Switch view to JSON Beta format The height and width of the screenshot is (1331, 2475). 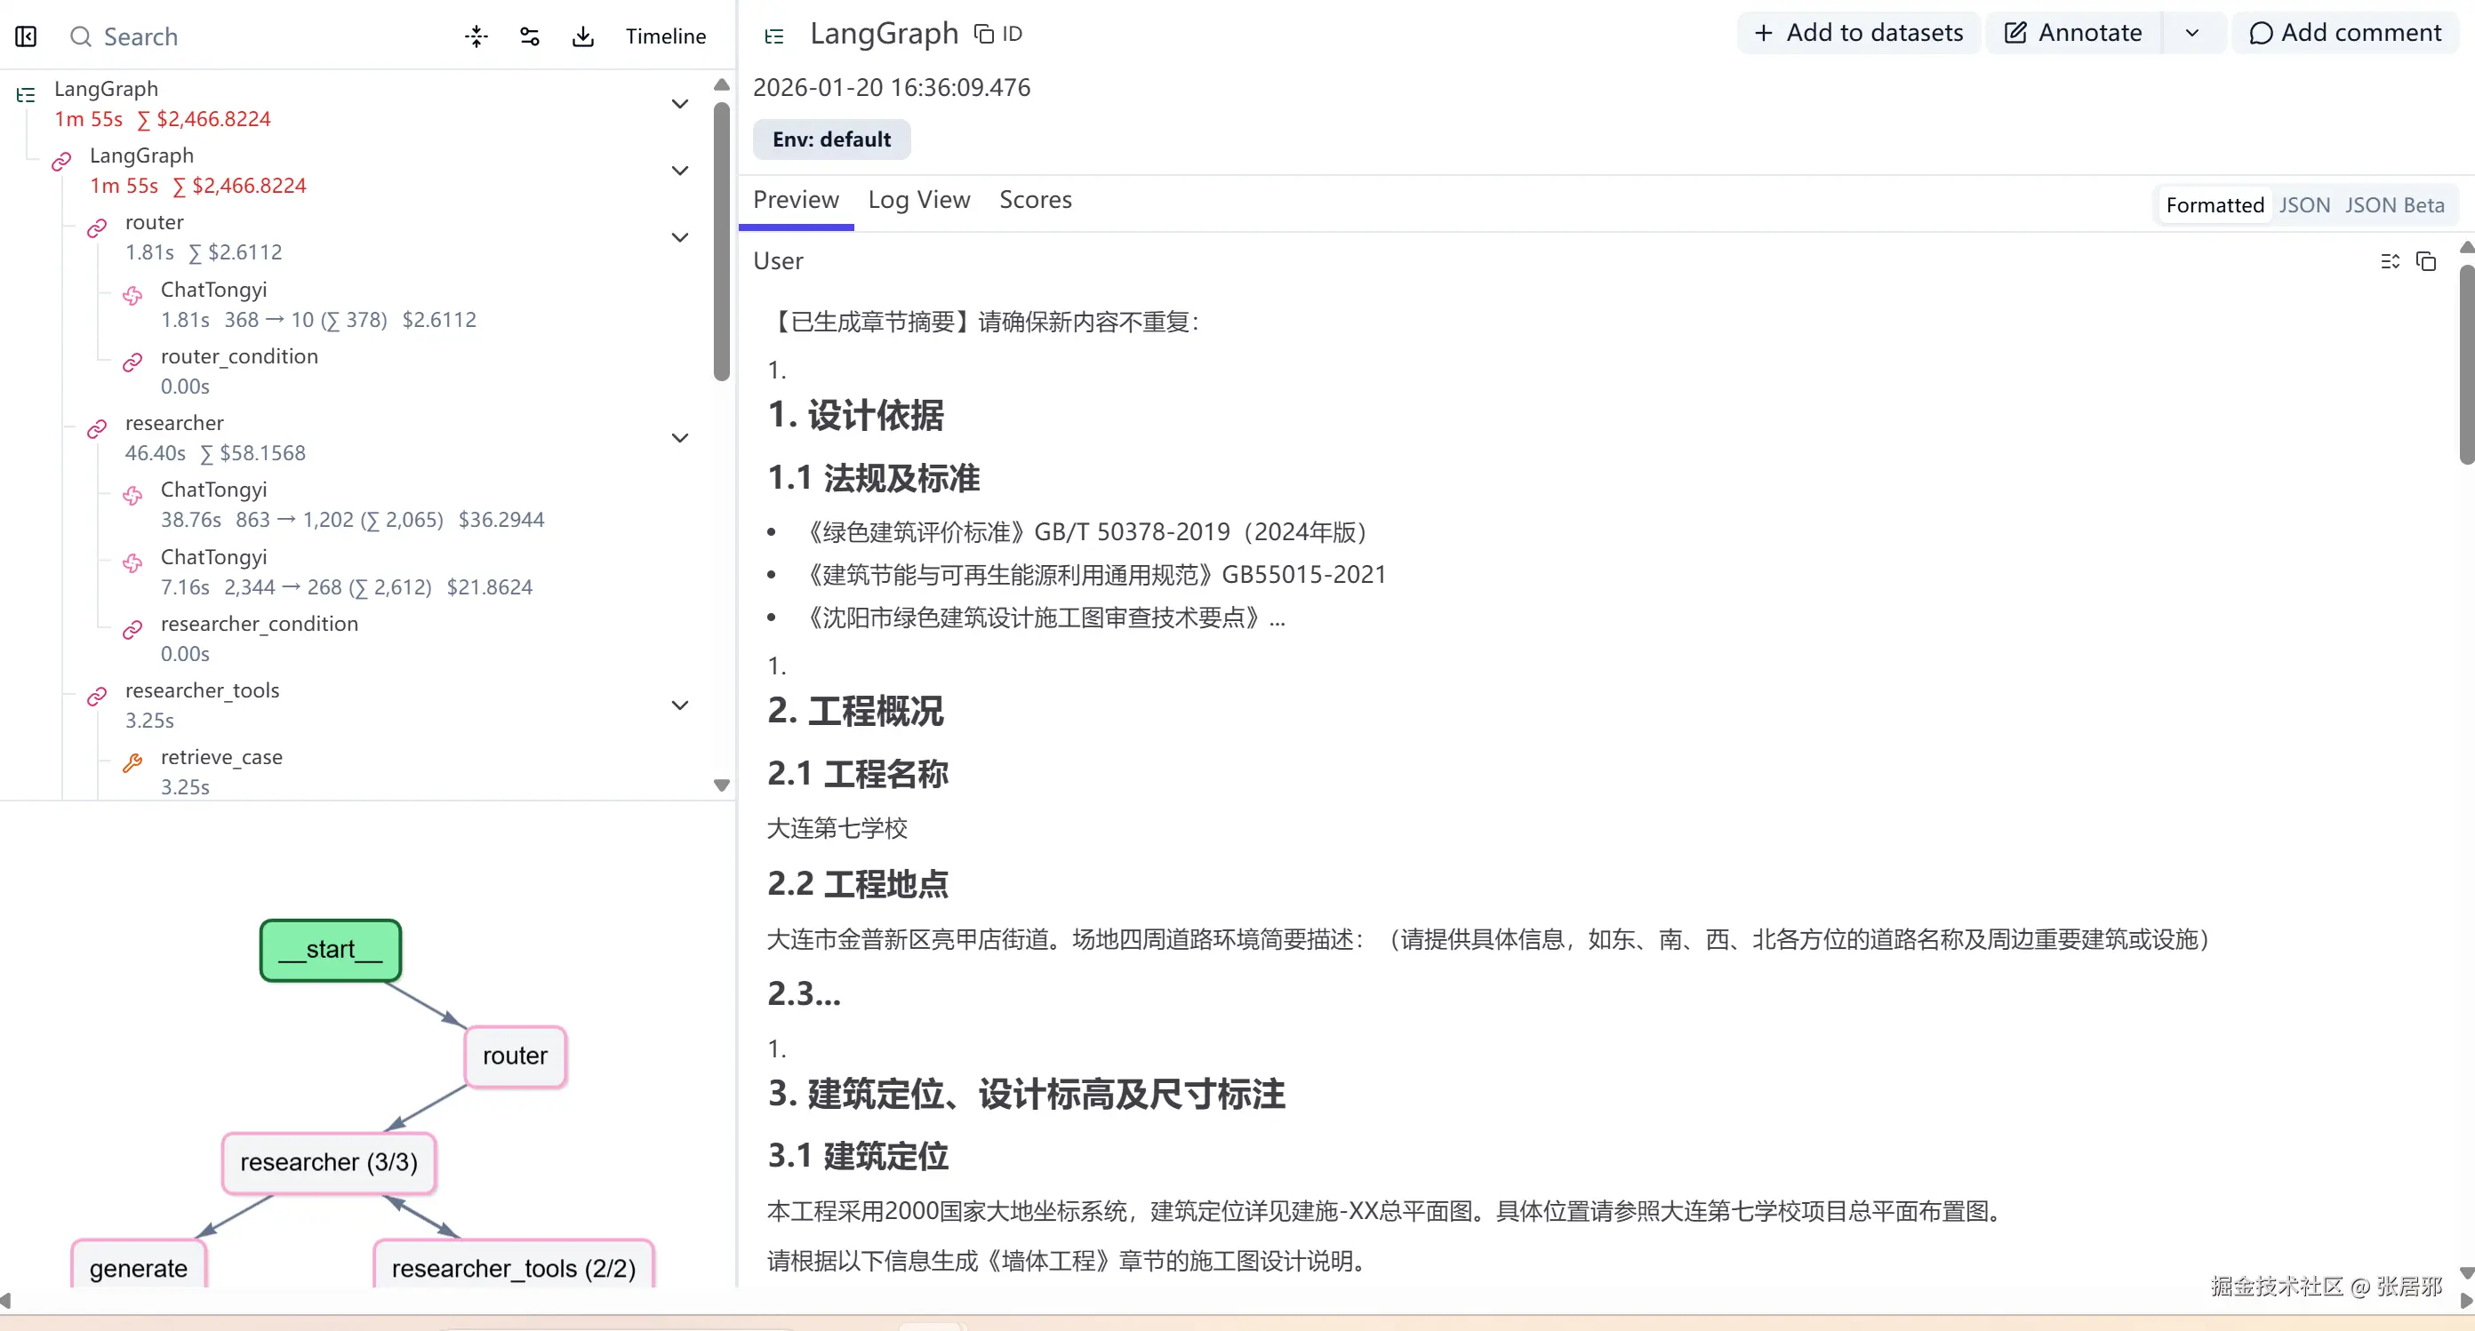(2393, 204)
